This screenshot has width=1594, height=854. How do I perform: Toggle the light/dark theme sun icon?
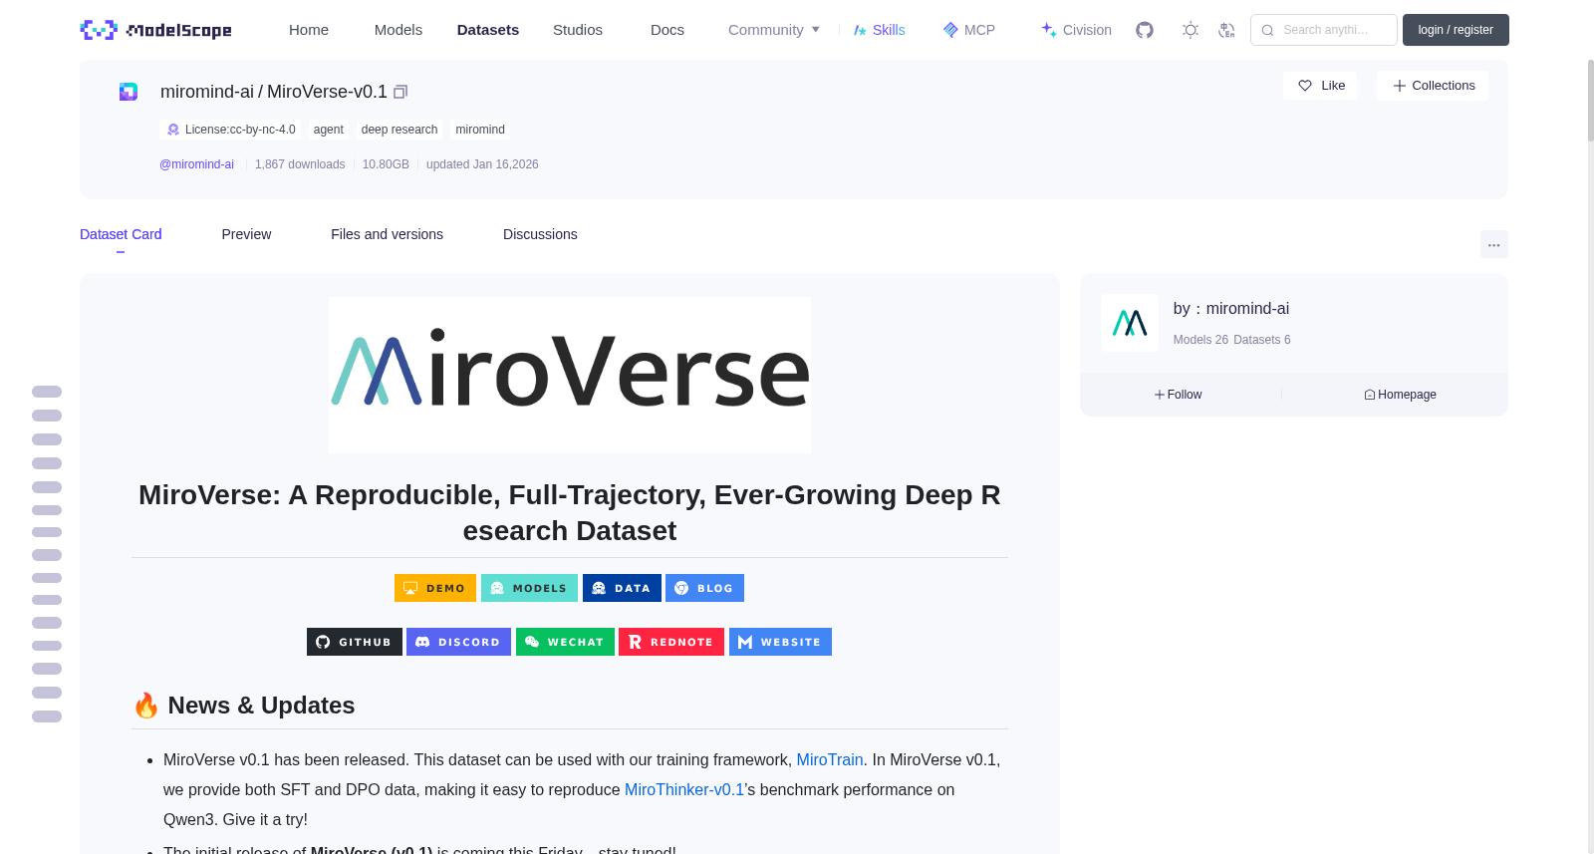coord(1190,30)
